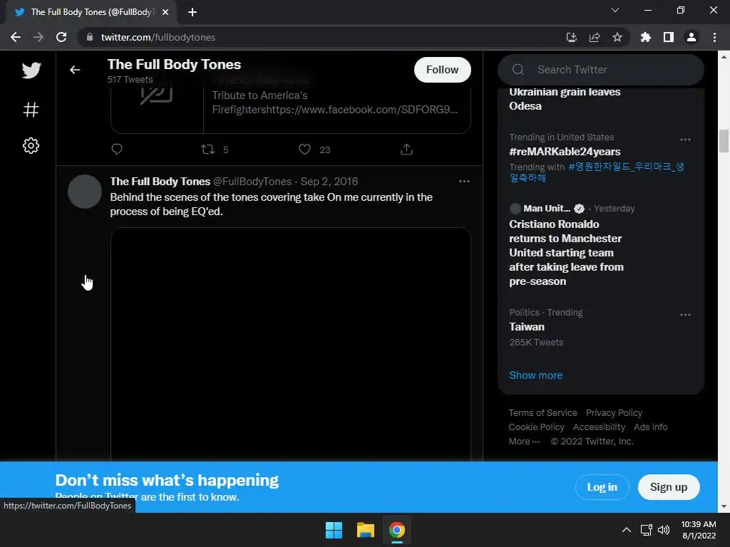Retweet the tweet with 5 retweets
Image resolution: width=730 pixels, height=547 pixels.
pos(207,150)
